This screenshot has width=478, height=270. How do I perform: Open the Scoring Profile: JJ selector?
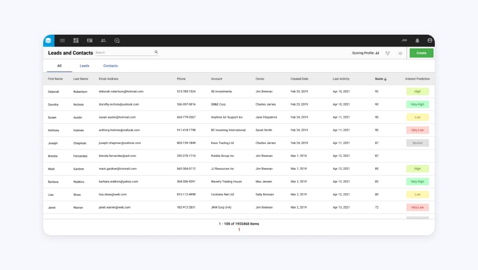(x=365, y=53)
